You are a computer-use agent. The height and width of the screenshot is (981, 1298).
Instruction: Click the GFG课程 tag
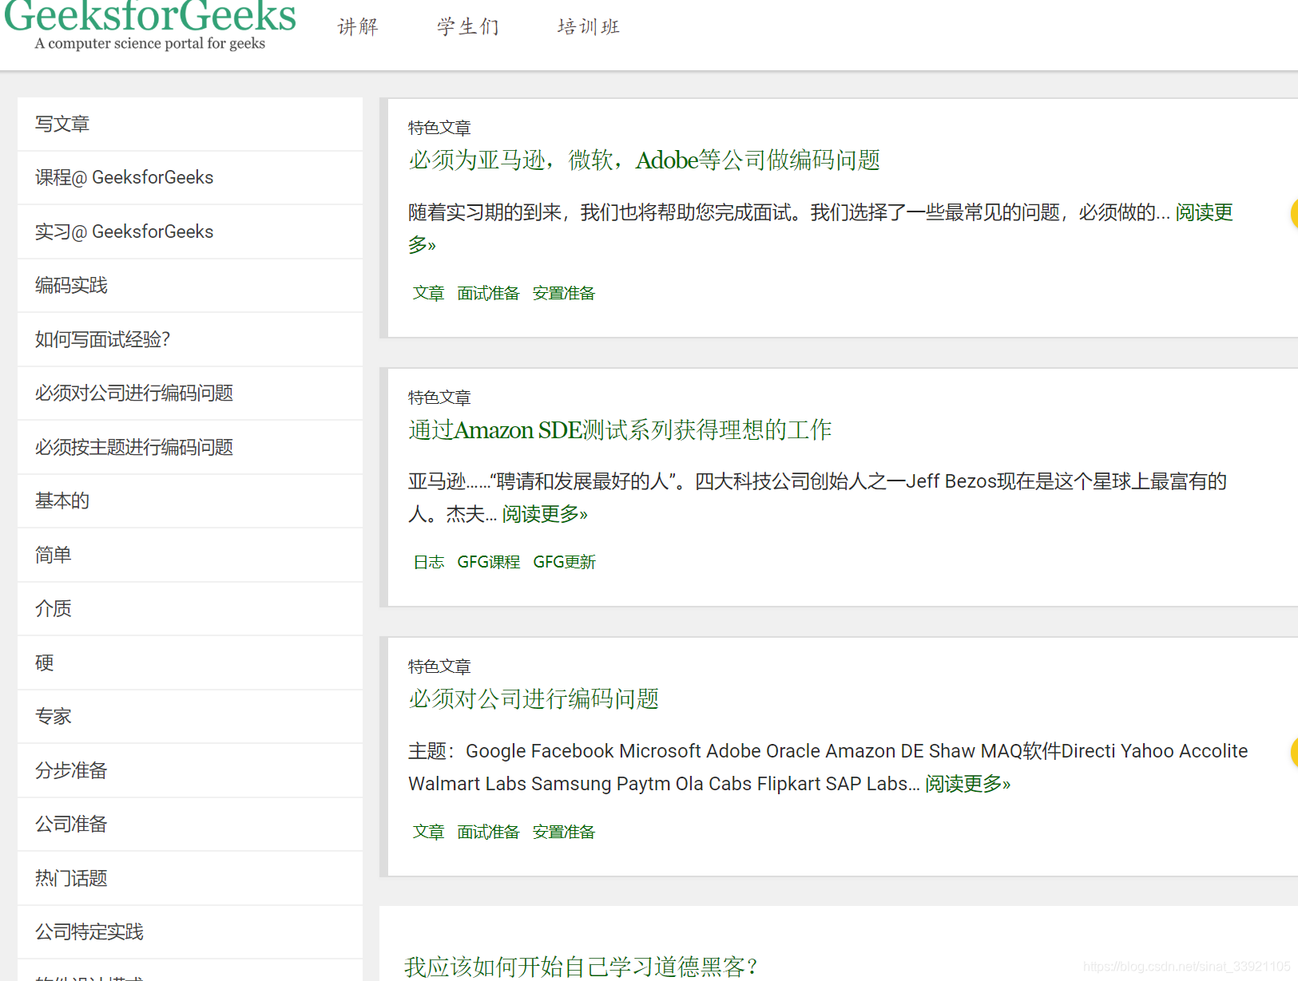coord(488,562)
